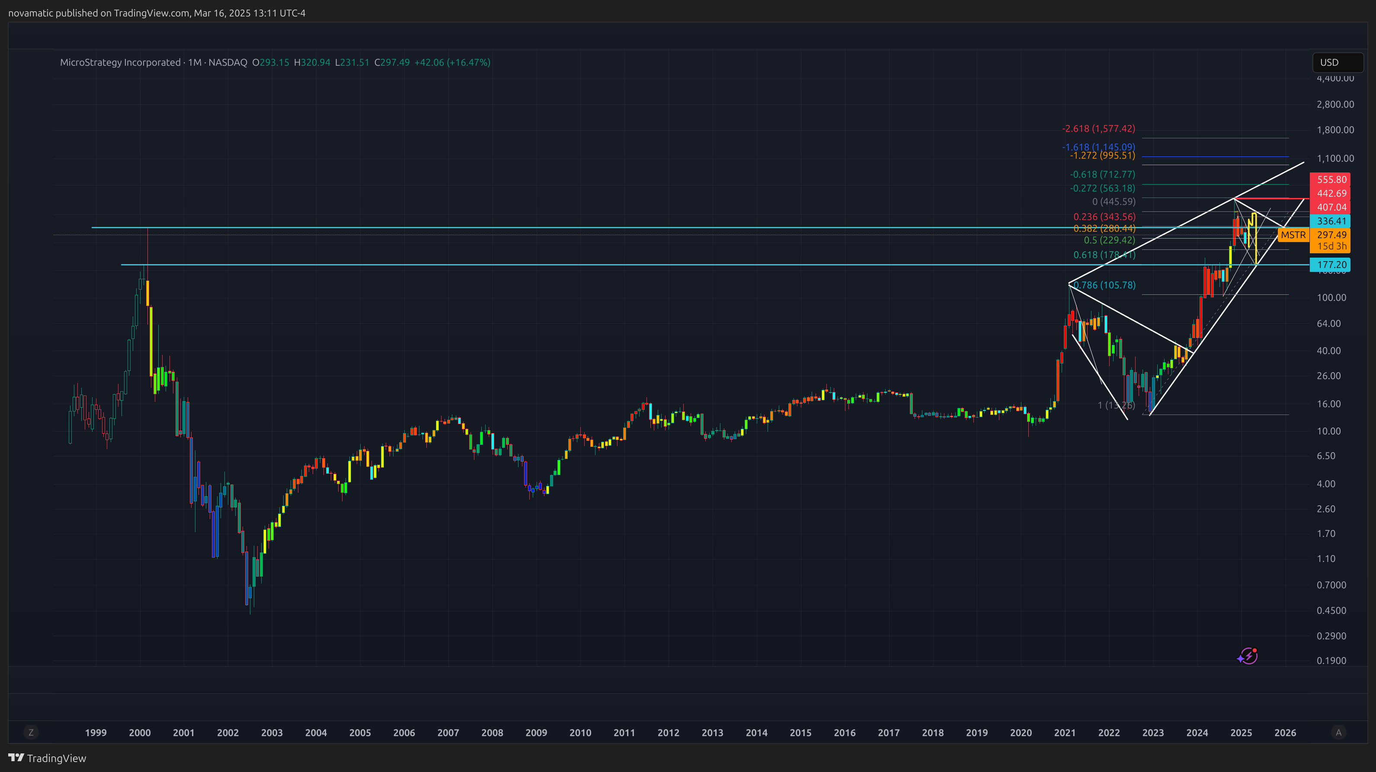
Task: Click the 64.00 price axis level
Action: click(1328, 323)
